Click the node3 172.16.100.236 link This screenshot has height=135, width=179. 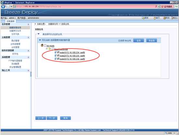coord(72,59)
